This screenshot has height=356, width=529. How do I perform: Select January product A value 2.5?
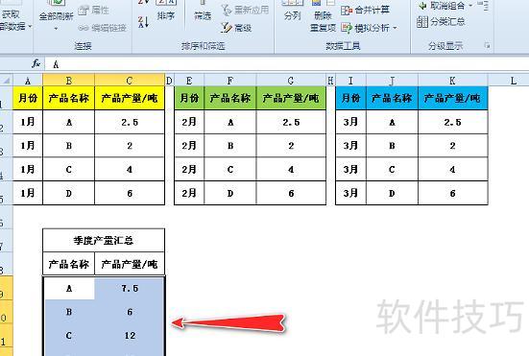pyautogui.click(x=130, y=122)
